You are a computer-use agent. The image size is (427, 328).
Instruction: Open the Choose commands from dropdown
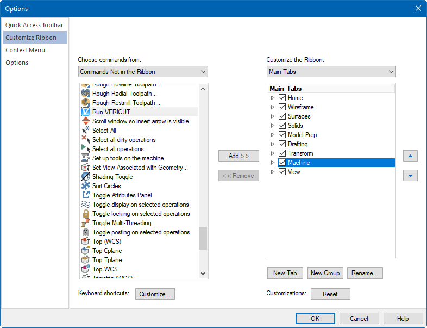click(143, 72)
